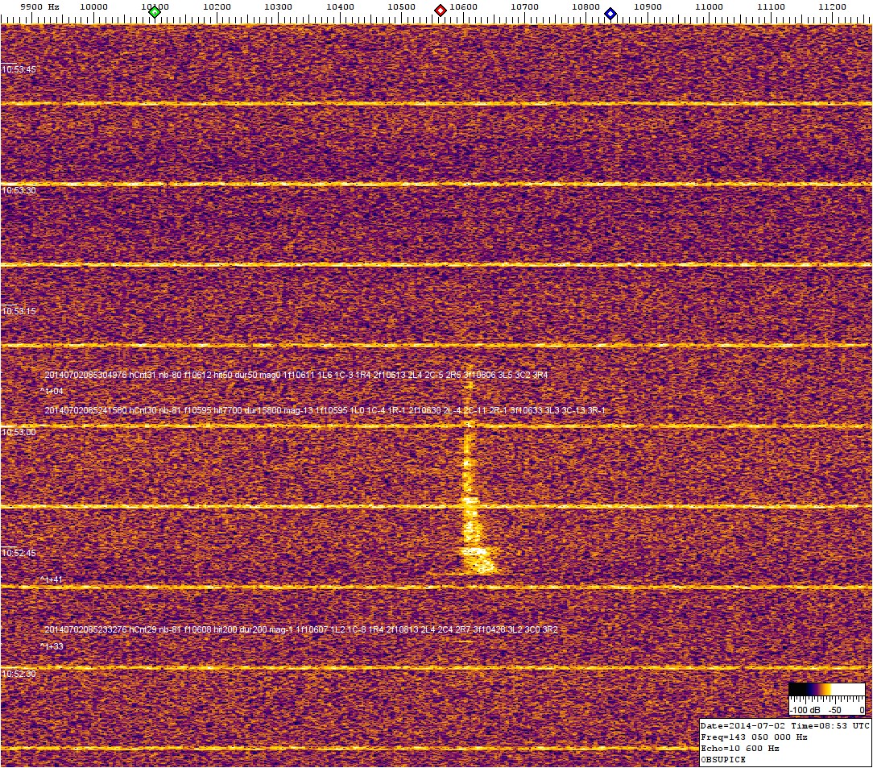Click the hCnt31 event annotation text

point(296,376)
